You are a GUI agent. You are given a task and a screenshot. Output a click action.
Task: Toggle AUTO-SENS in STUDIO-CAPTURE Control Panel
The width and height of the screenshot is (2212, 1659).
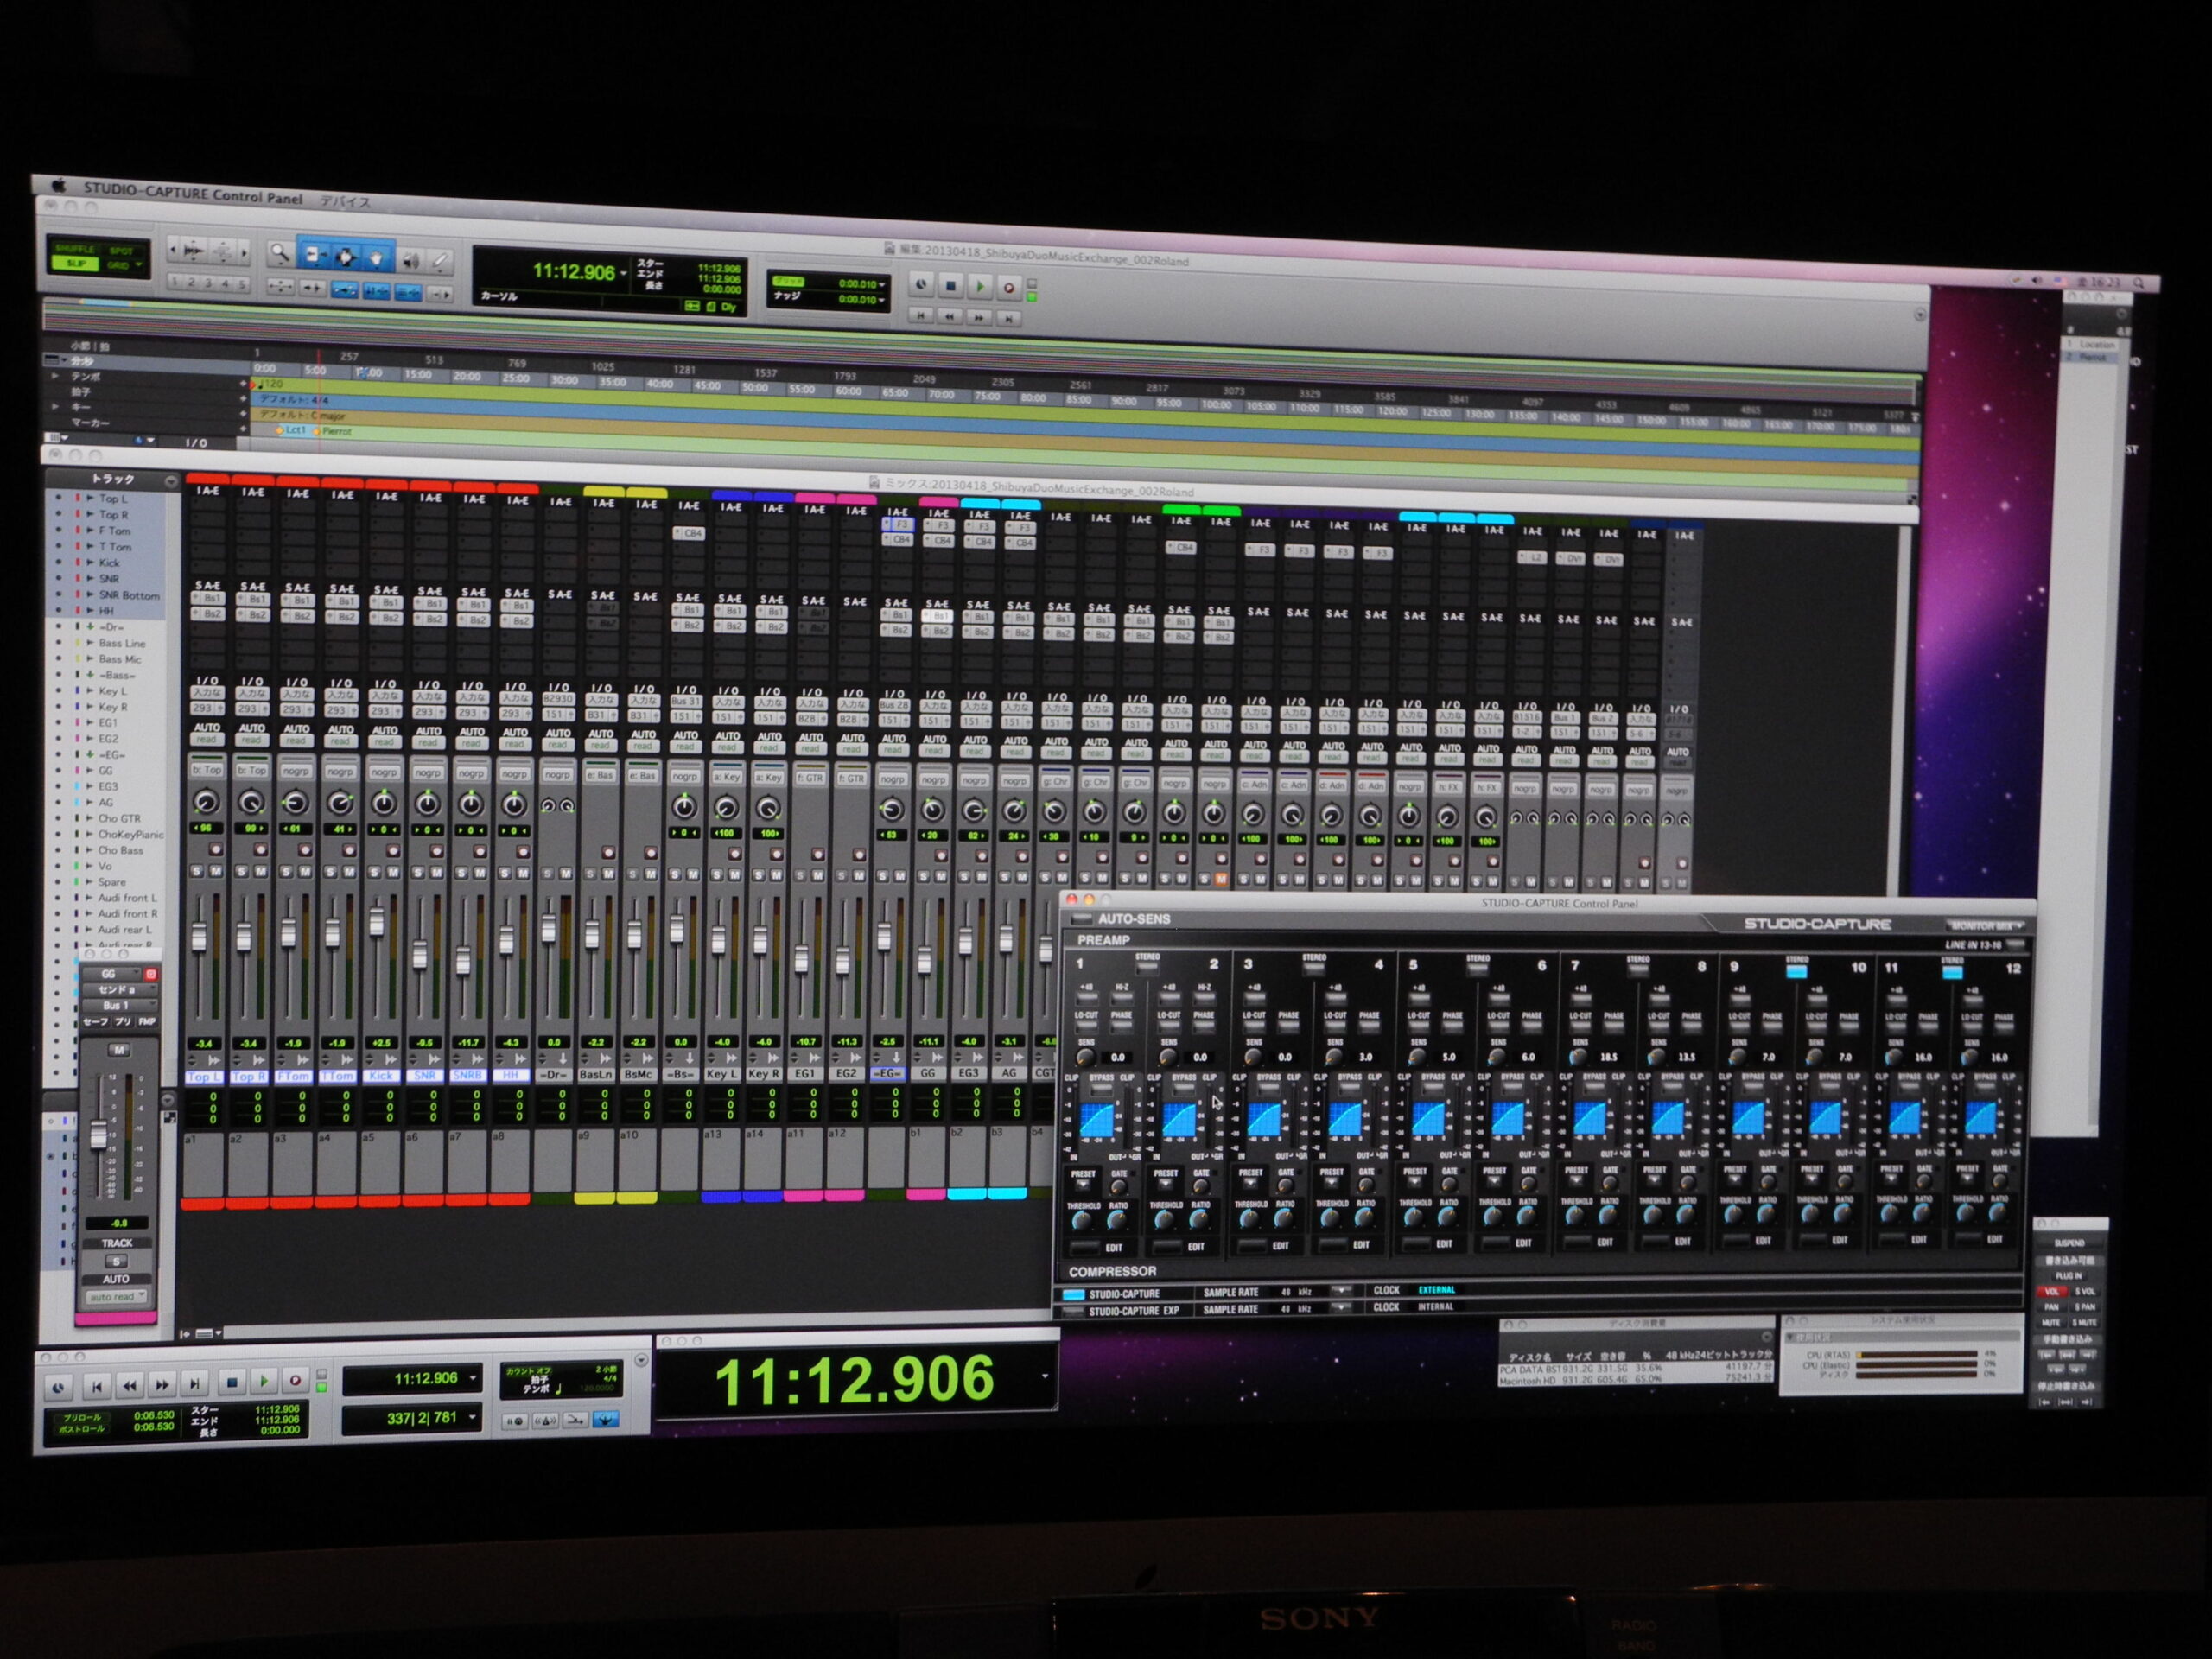(1083, 919)
